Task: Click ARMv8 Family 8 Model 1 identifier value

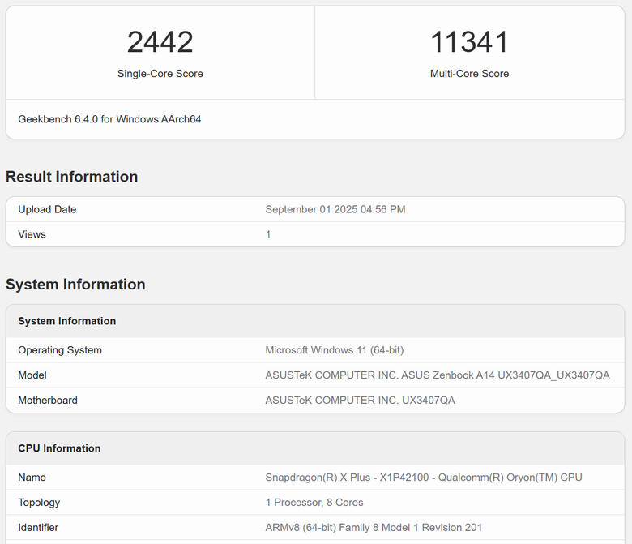Action: point(374,528)
